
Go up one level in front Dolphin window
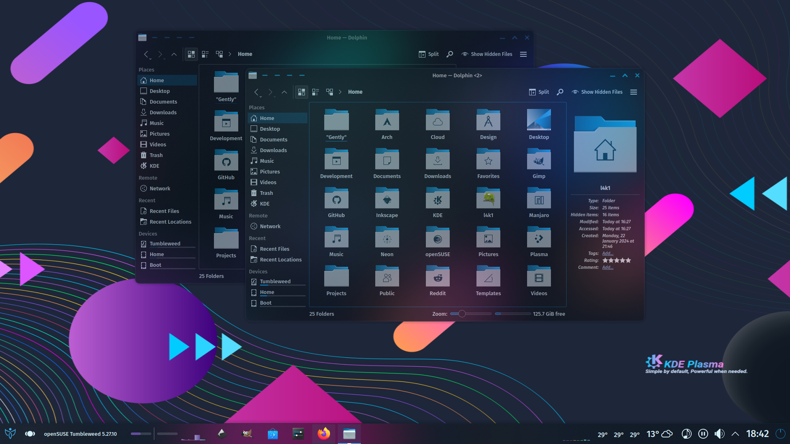coord(284,92)
